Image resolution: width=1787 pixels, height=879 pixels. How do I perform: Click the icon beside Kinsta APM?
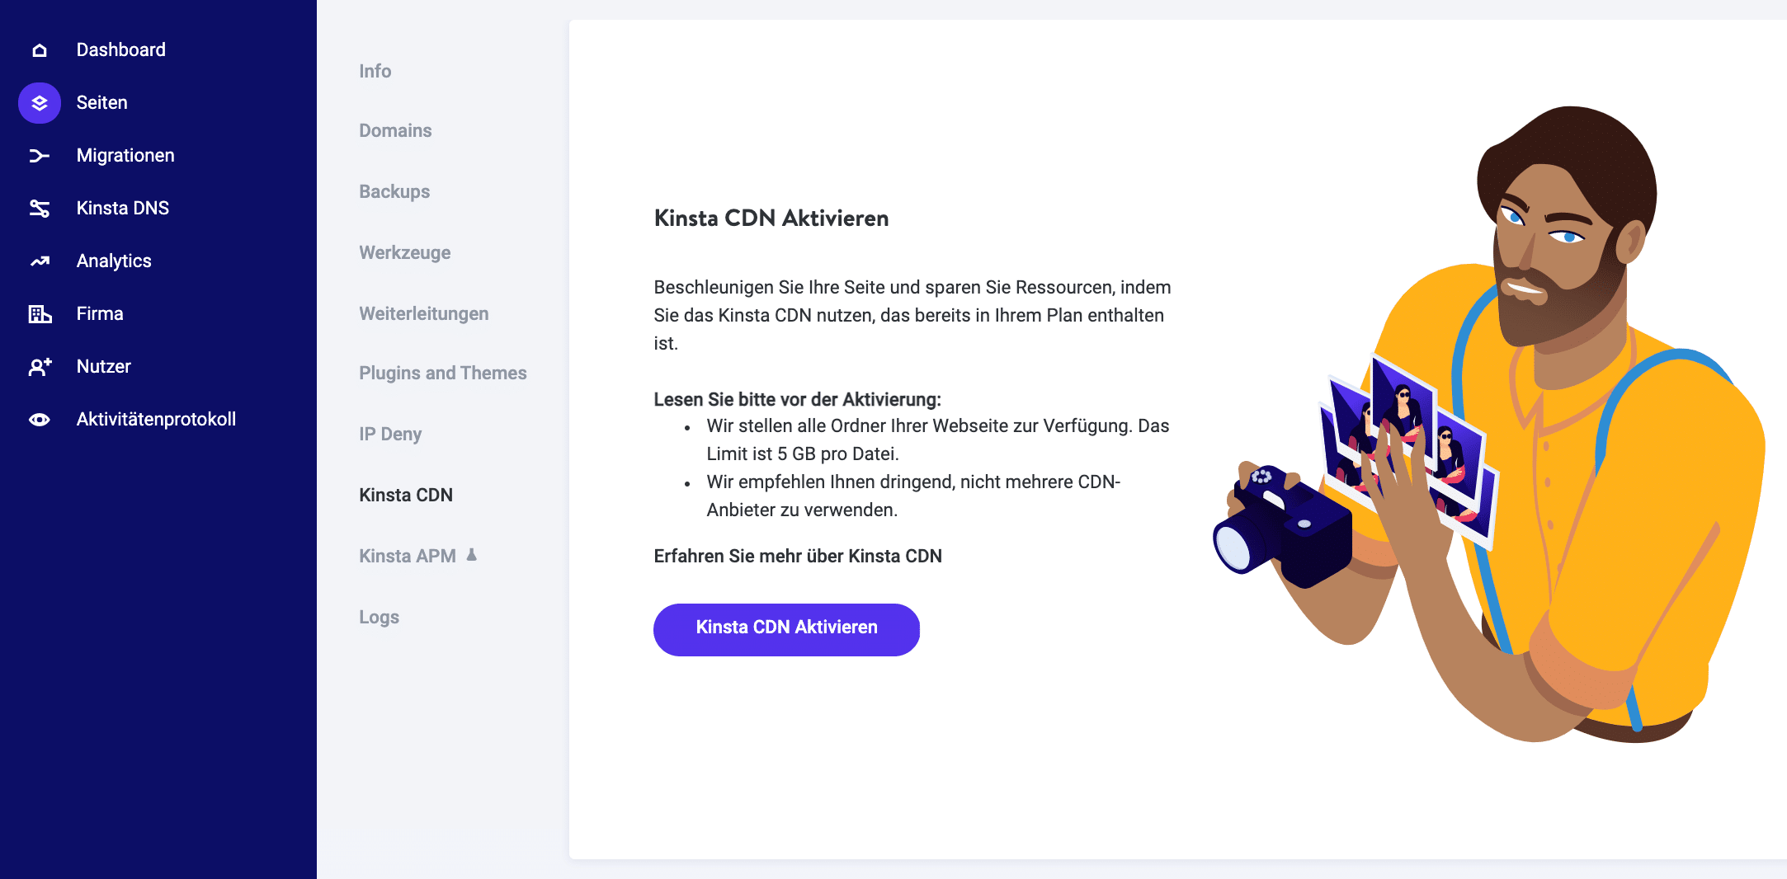point(472,555)
